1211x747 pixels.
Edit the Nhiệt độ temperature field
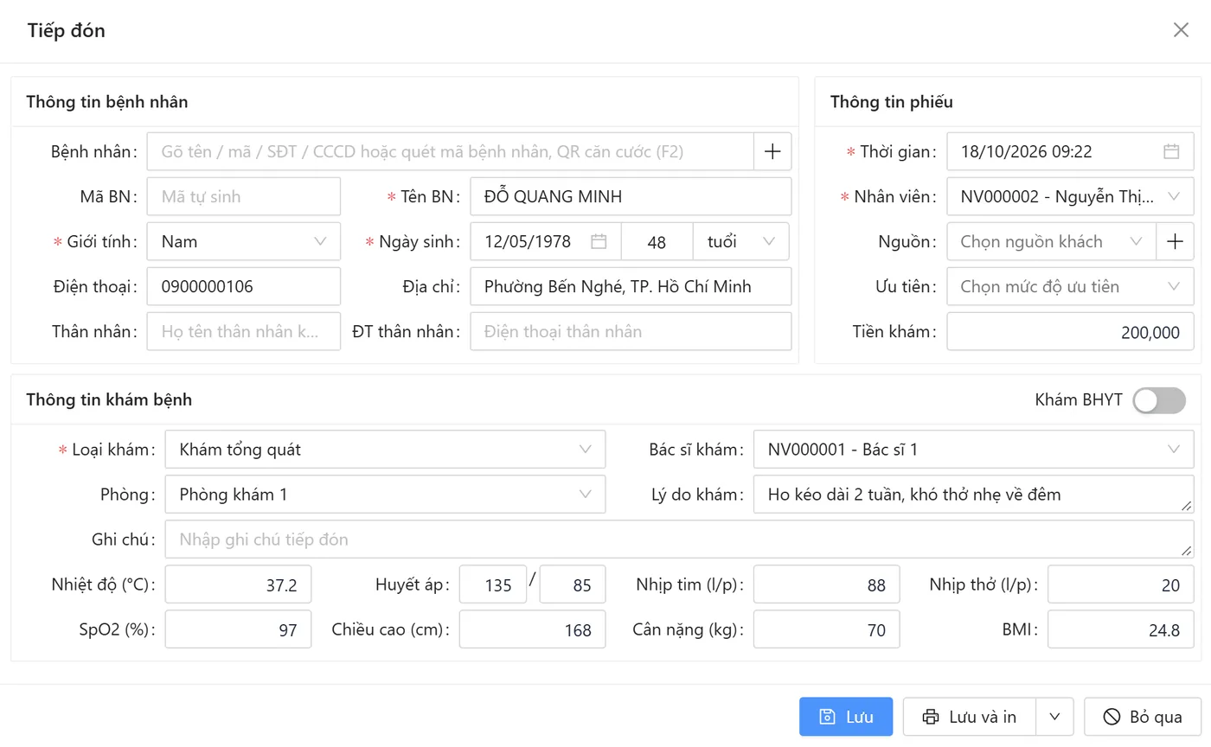238,584
